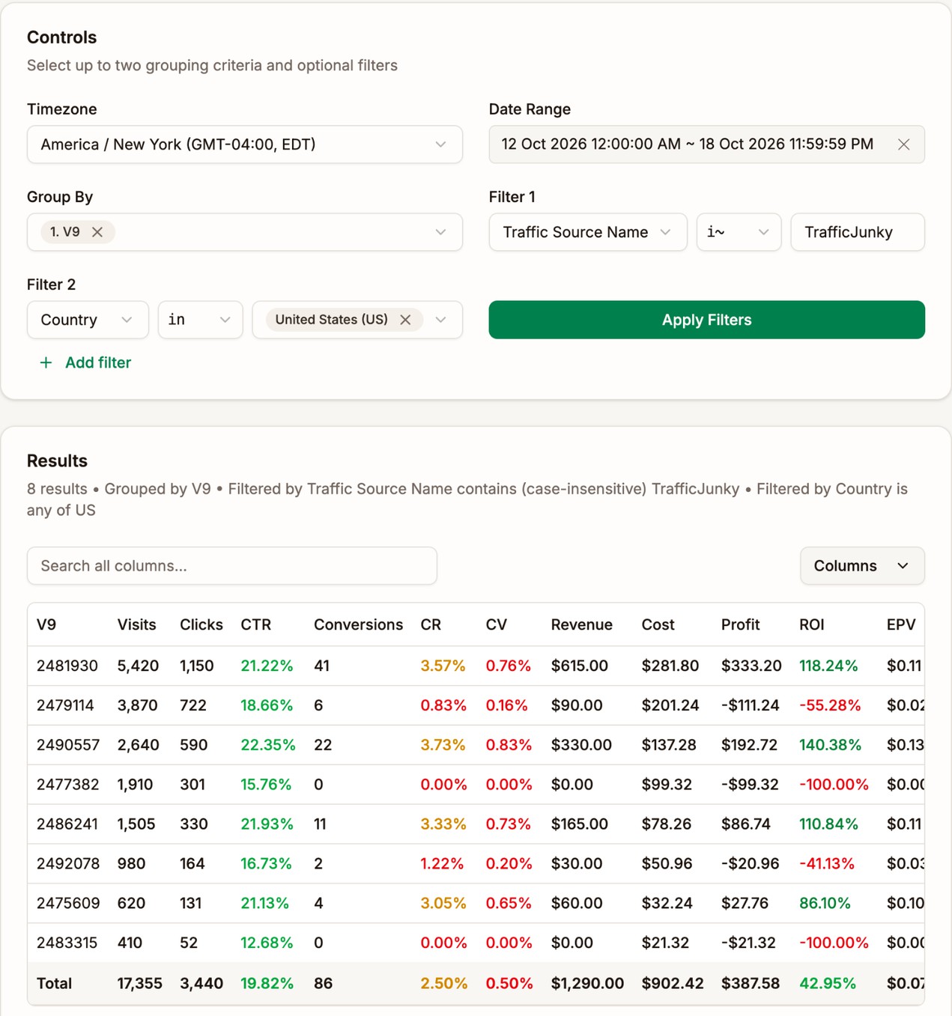Sort by the Conversions column header

pos(358,624)
